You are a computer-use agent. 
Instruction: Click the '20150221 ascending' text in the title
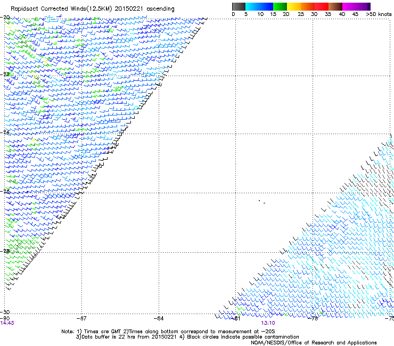pos(144,9)
